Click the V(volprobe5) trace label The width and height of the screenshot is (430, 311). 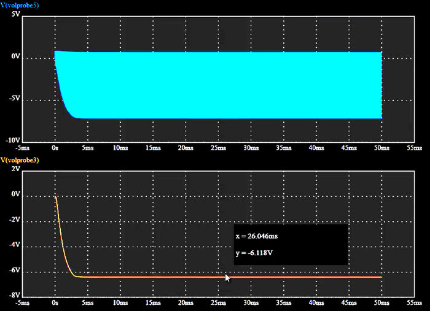[20, 5]
